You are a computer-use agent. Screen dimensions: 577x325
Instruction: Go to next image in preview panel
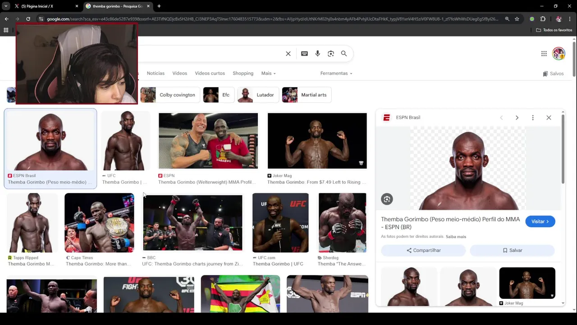pyautogui.click(x=517, y=118)
